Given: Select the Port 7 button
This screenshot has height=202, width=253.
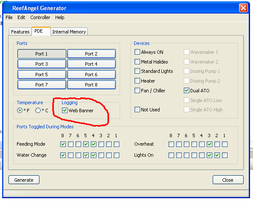Looking at the screenshot, I should point(42,85).
